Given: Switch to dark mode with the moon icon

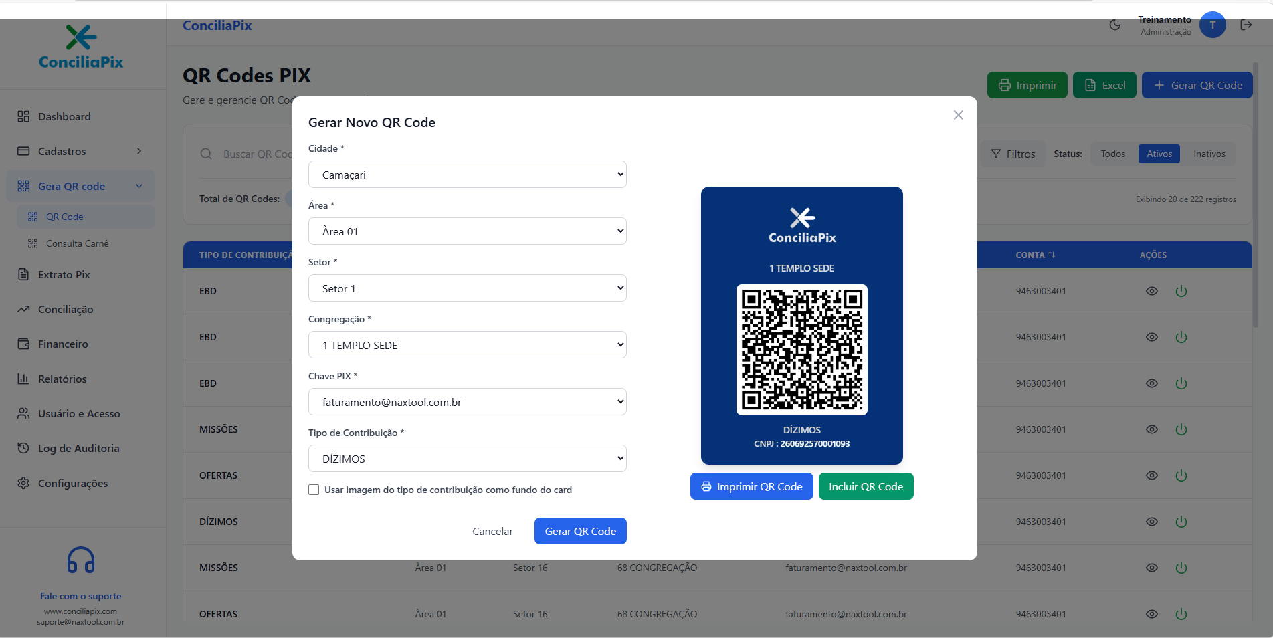Looking at the screenshot, I should pyautogui.click(x=1114, y=25).
